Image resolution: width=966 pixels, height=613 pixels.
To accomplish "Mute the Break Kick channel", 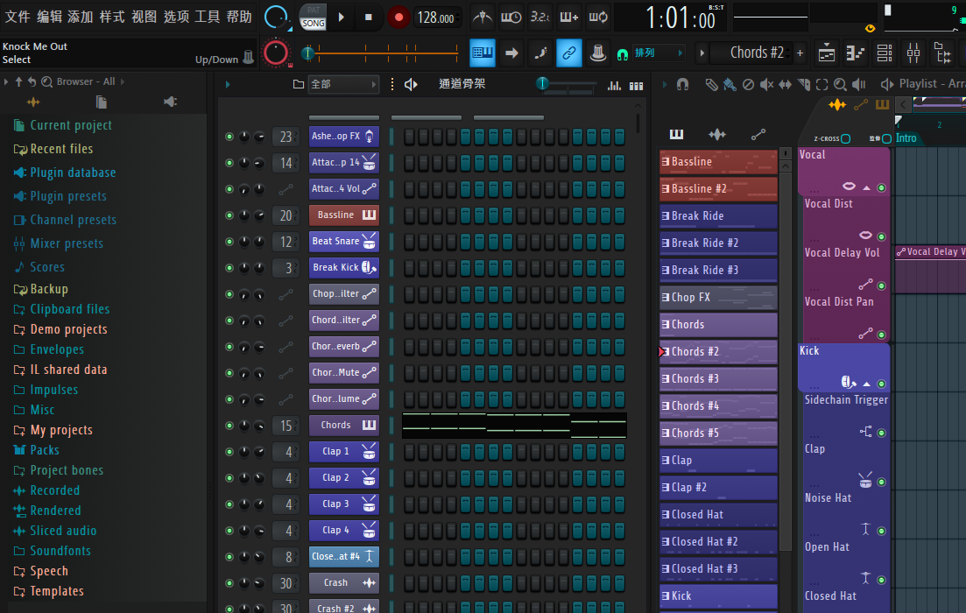I will pyautogui.click(x=229, y=268).
